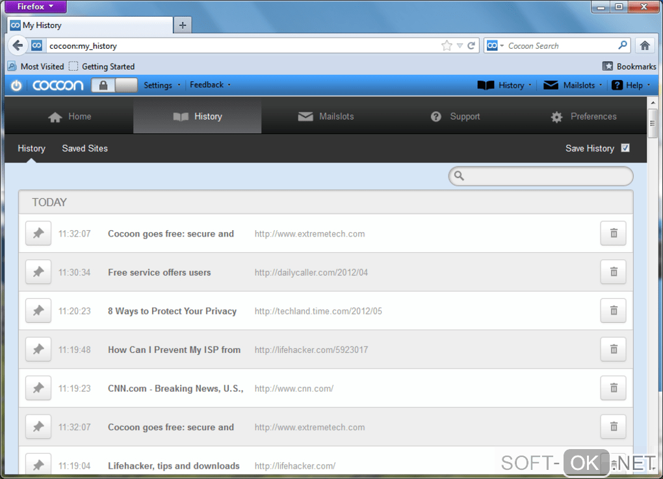This screenshot has width=663, height=479.
Task: Delete the lifehacker.com/5923017 entry
Action: point(613,349)
